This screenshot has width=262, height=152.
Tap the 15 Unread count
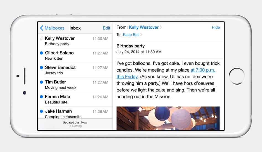(75, 126)
